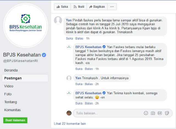This screenshot has height=129, width=176.
Task: Click the green Buat Halaman button
Action: point(15,120)
